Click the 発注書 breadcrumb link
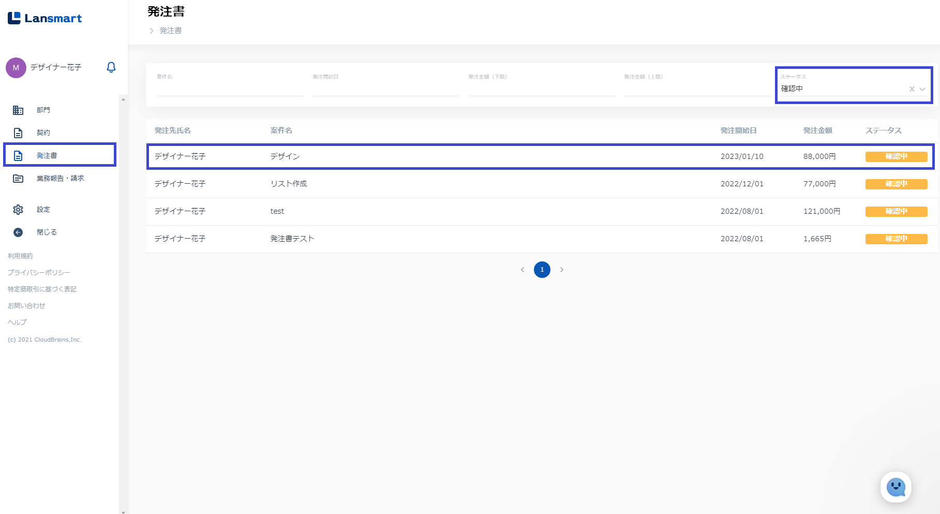 (x=171, y=31)
